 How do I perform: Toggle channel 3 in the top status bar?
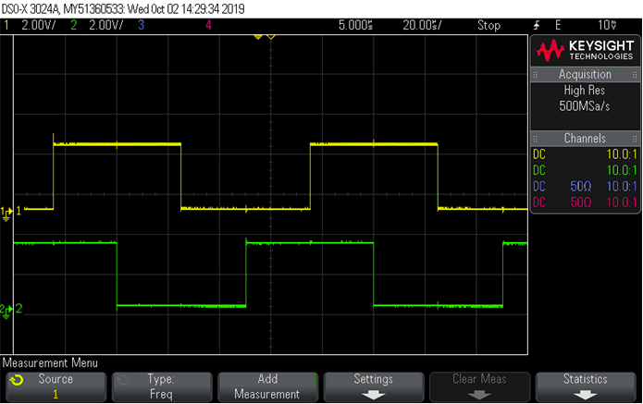142,25
